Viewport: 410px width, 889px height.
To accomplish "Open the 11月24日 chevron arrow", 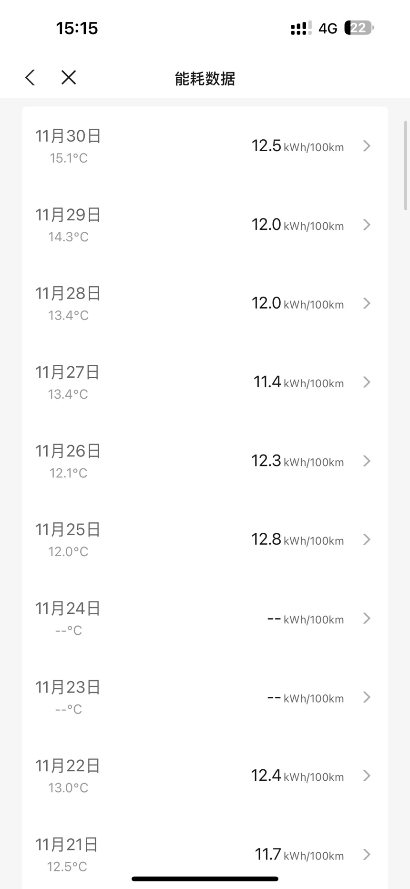I will (367, 619).
